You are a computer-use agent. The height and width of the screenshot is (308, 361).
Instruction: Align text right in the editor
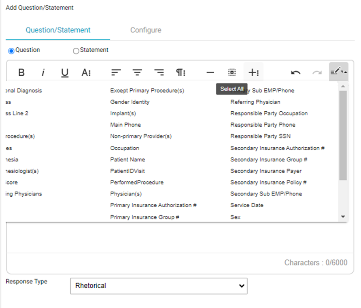[x=159, y=72]
